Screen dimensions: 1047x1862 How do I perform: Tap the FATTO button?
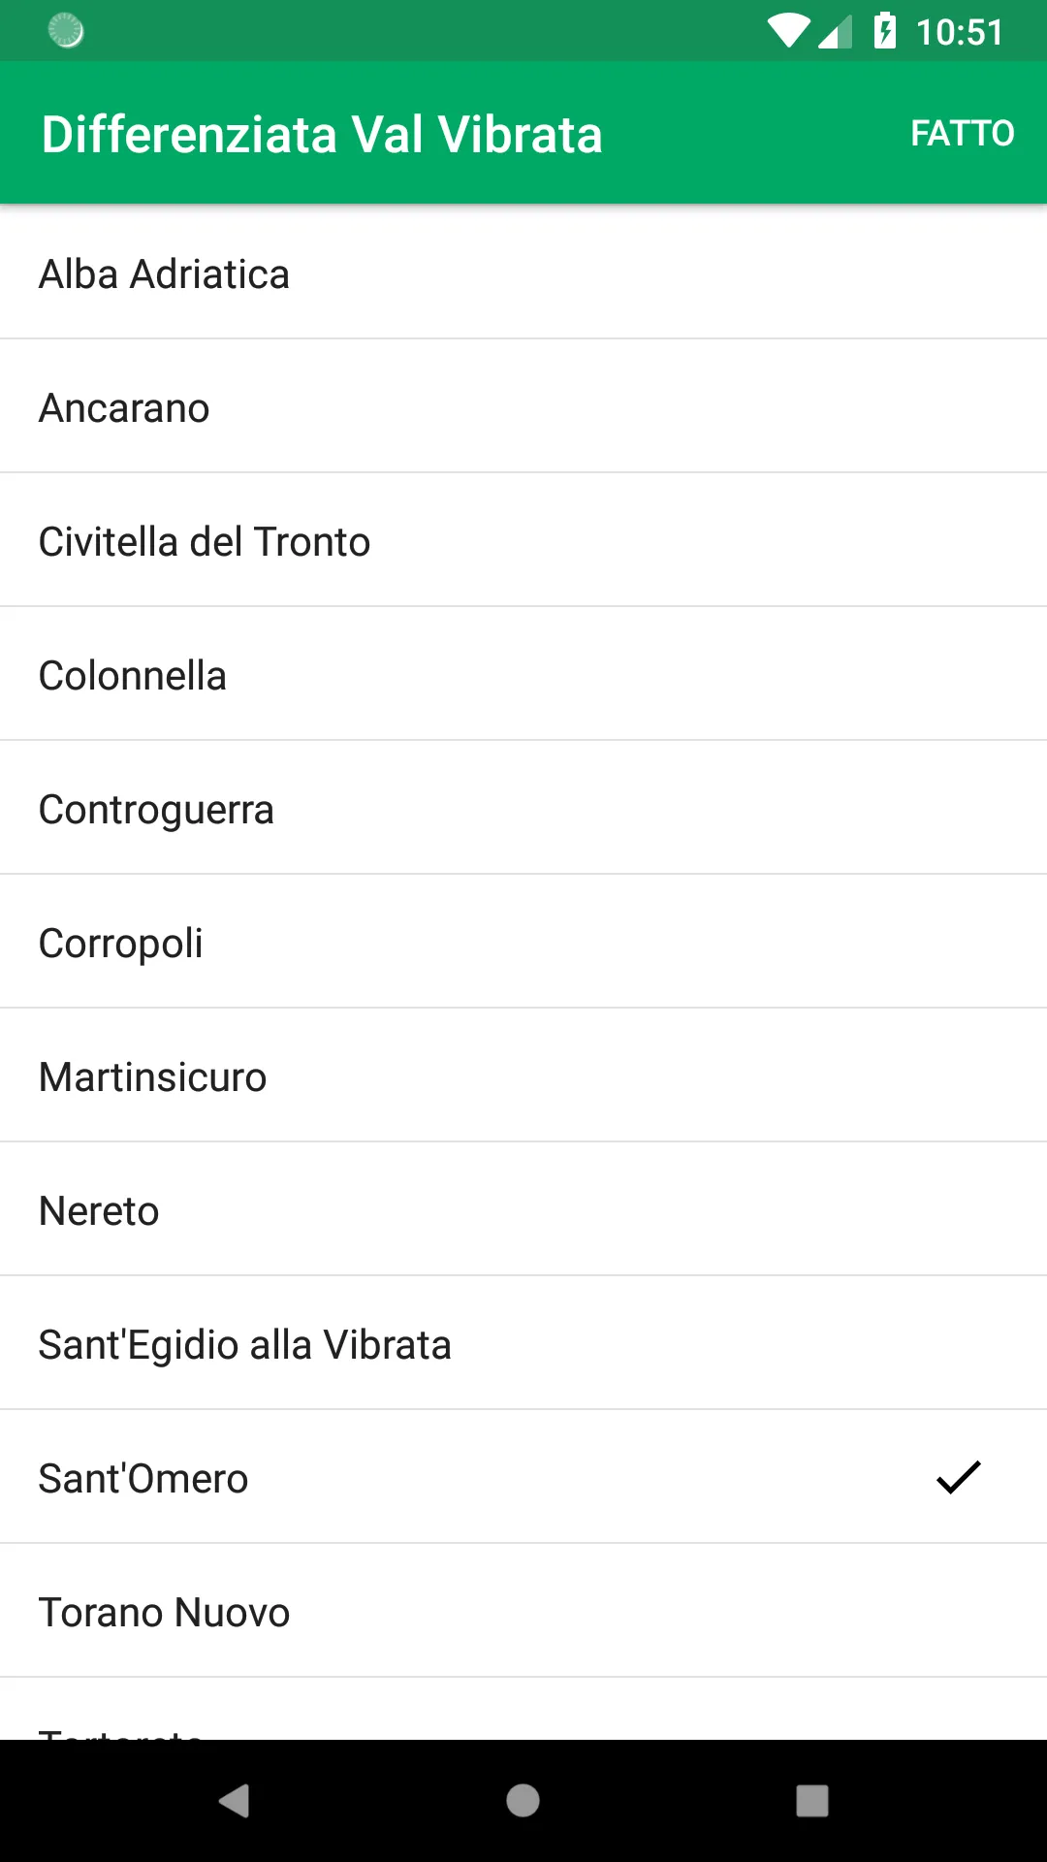point(962,133)
